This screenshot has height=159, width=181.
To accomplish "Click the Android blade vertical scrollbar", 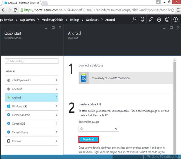I will [x=175, y=108].
